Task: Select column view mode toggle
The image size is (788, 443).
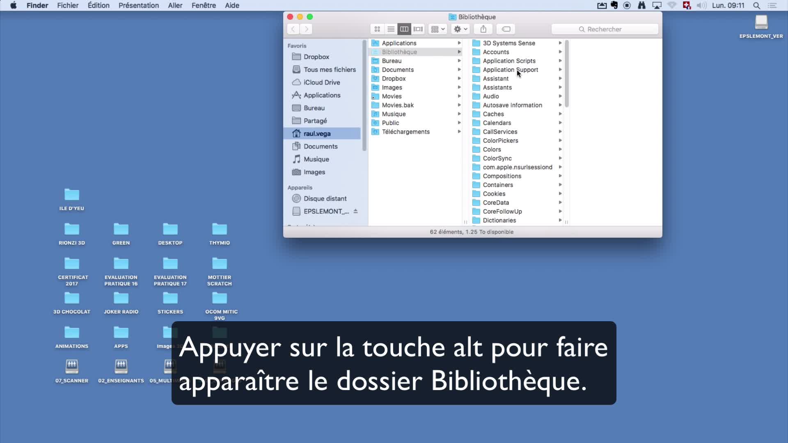Action: (404, 29)
